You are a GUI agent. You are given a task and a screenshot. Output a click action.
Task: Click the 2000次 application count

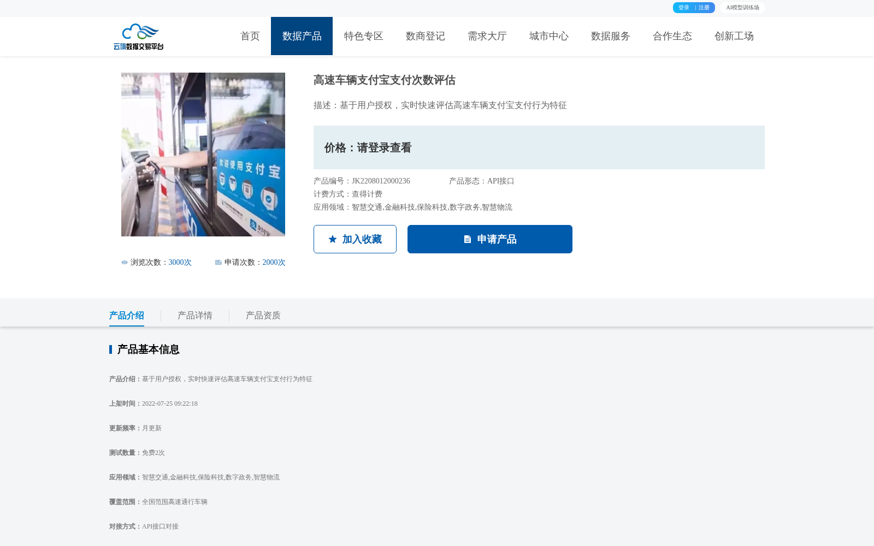click(274, 263)
